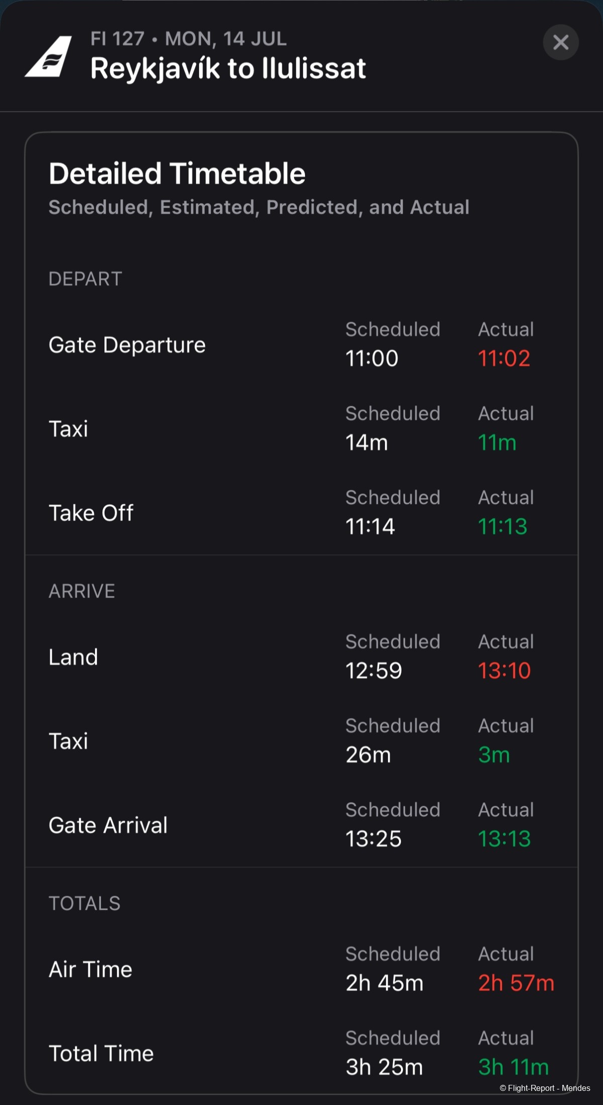The height and width of the screenshot is (1105, 603).
Task: Select actual take off time 11:13
Action: point(502,527)
